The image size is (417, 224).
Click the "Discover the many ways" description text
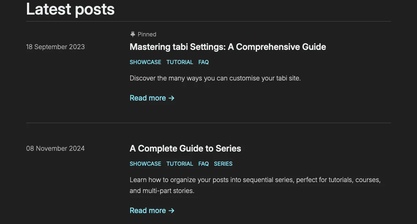215,78
